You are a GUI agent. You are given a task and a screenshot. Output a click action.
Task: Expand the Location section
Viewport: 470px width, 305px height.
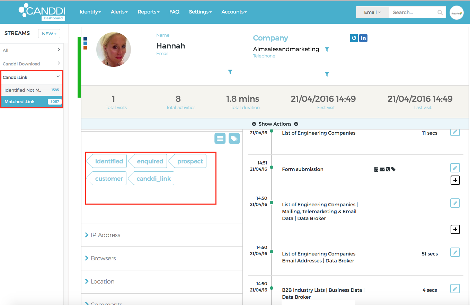point(162,281)
